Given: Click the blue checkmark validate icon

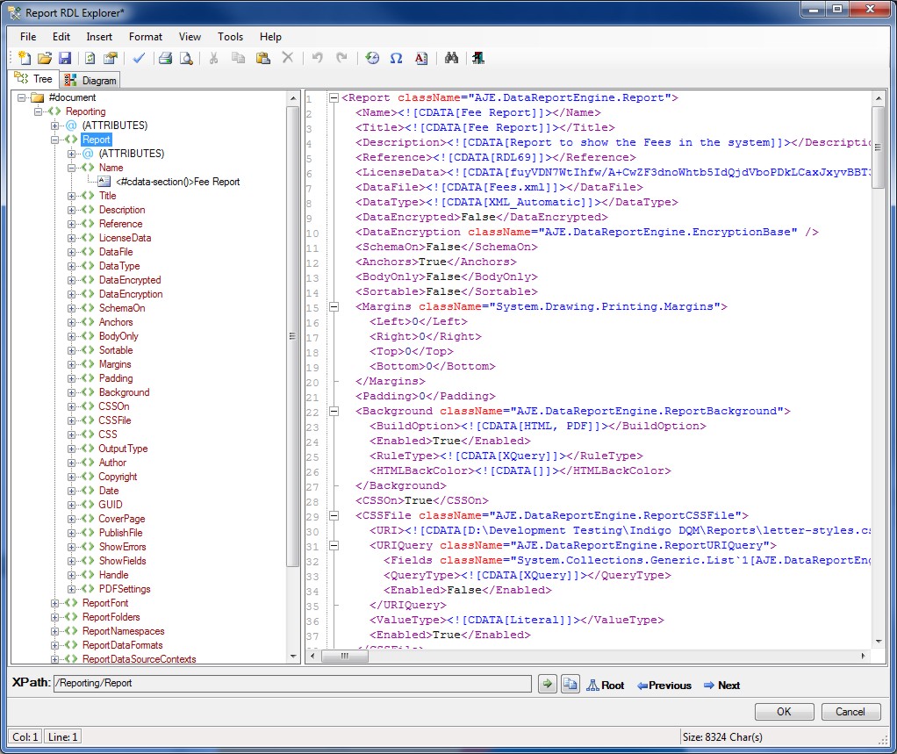Looking at the screenshot, I should click(x=139, y=59).
